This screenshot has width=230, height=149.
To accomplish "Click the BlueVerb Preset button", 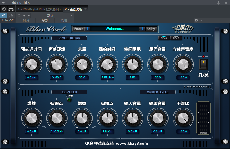I will [x=79, y=29].
